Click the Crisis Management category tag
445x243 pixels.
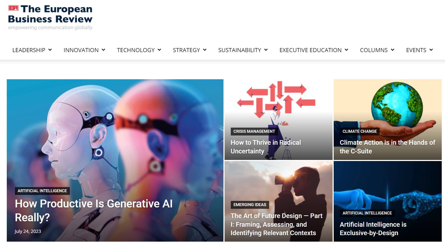(x=254, y=131)
